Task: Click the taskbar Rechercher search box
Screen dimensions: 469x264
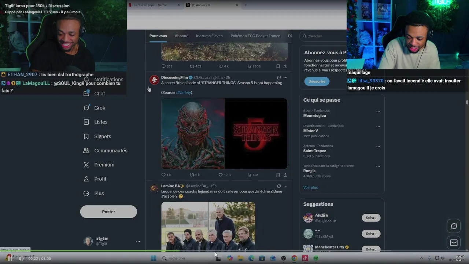Action: (x=186, y=258)
